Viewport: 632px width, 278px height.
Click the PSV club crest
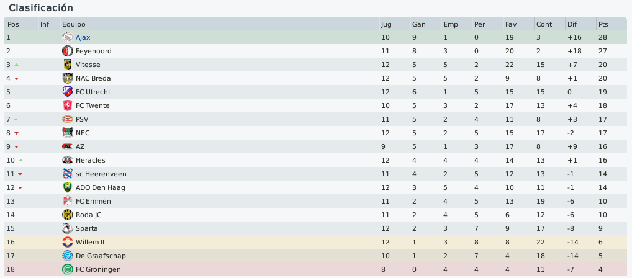(67, 119)
